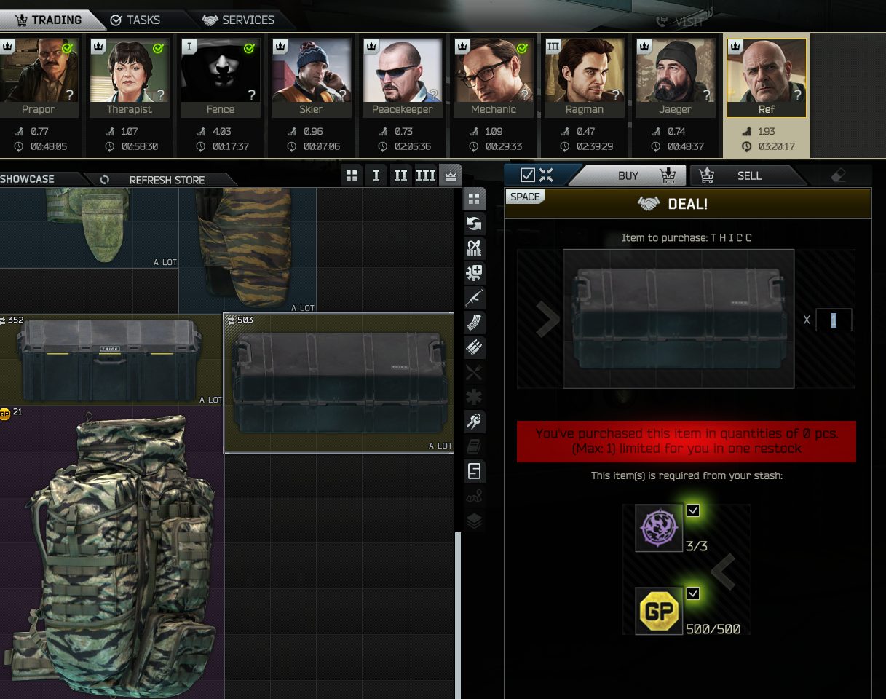The image size is (886, 699).
Task: Select the Sell tab
Action: click(749, 175)
